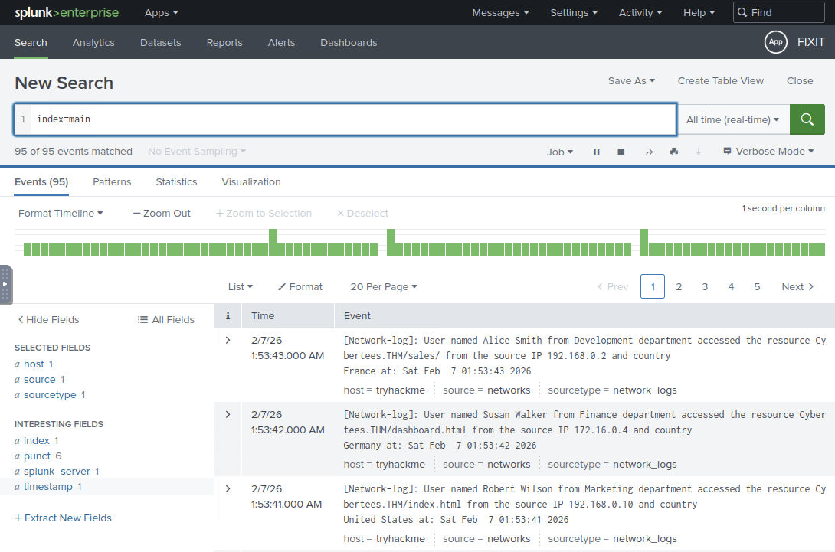Click the green search magnifier button
Screen dimensions: 835x552
807,119
